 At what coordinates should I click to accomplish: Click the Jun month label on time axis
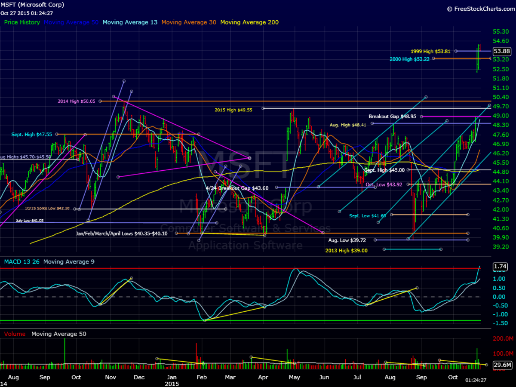[324, 377]
